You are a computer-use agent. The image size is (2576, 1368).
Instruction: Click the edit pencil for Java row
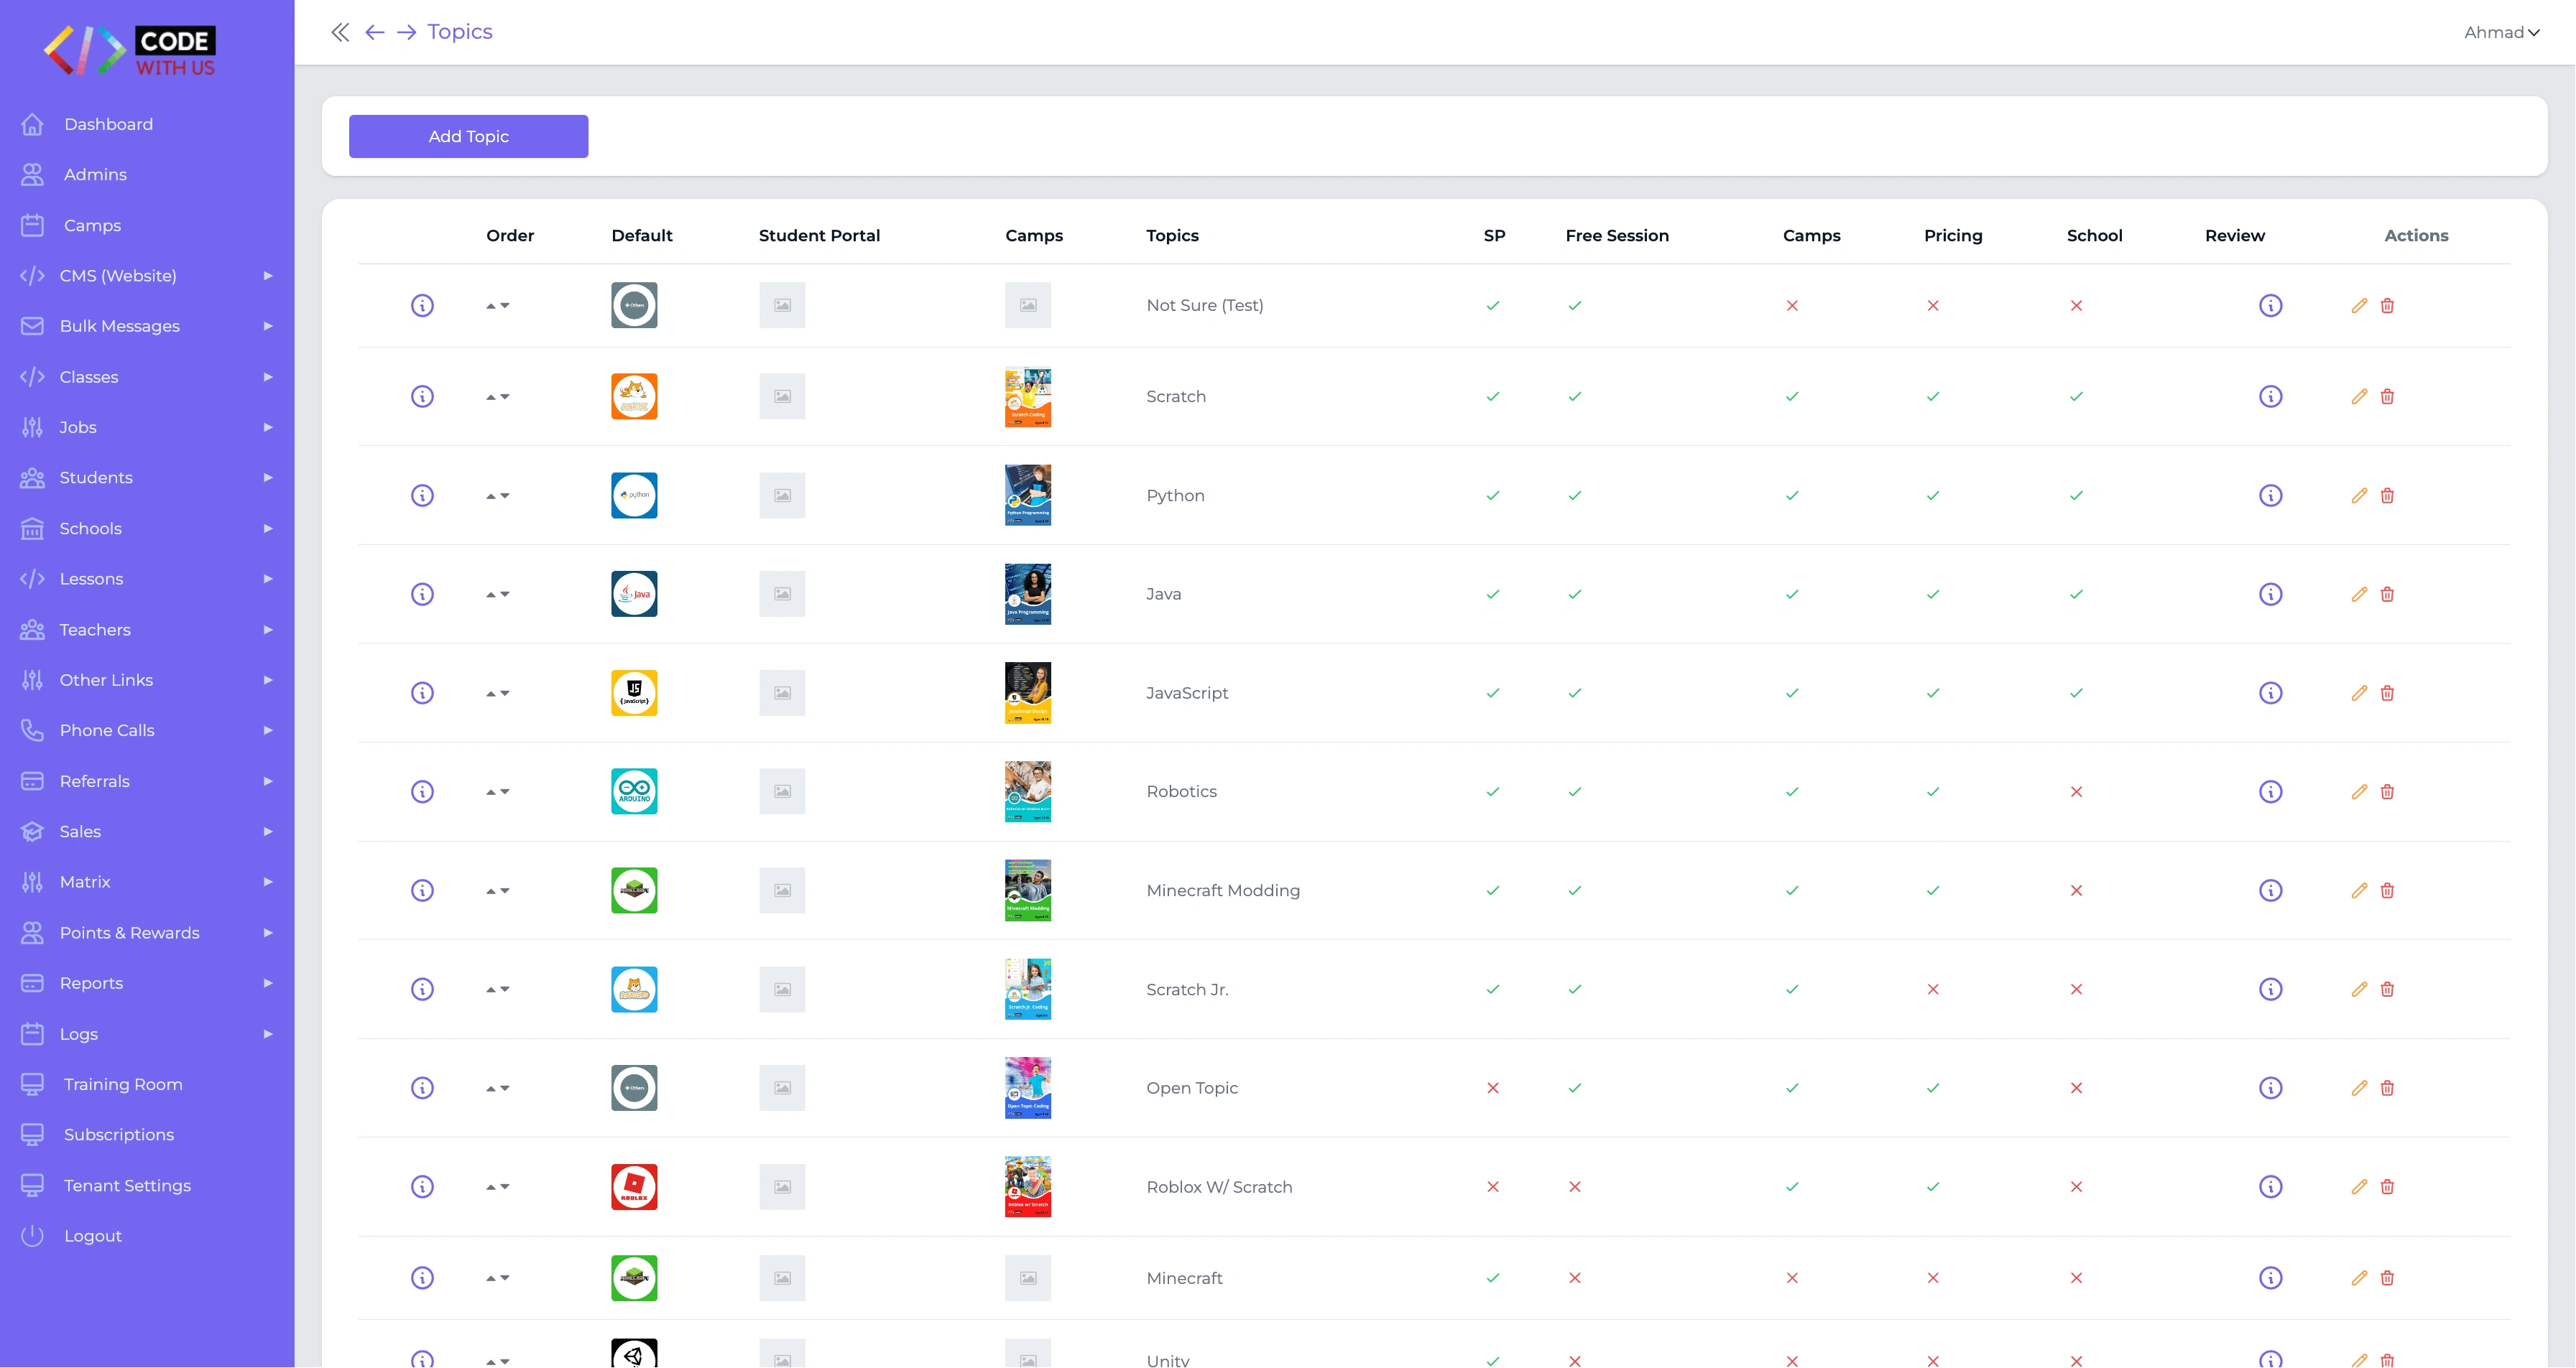(x=2359, y=595)
